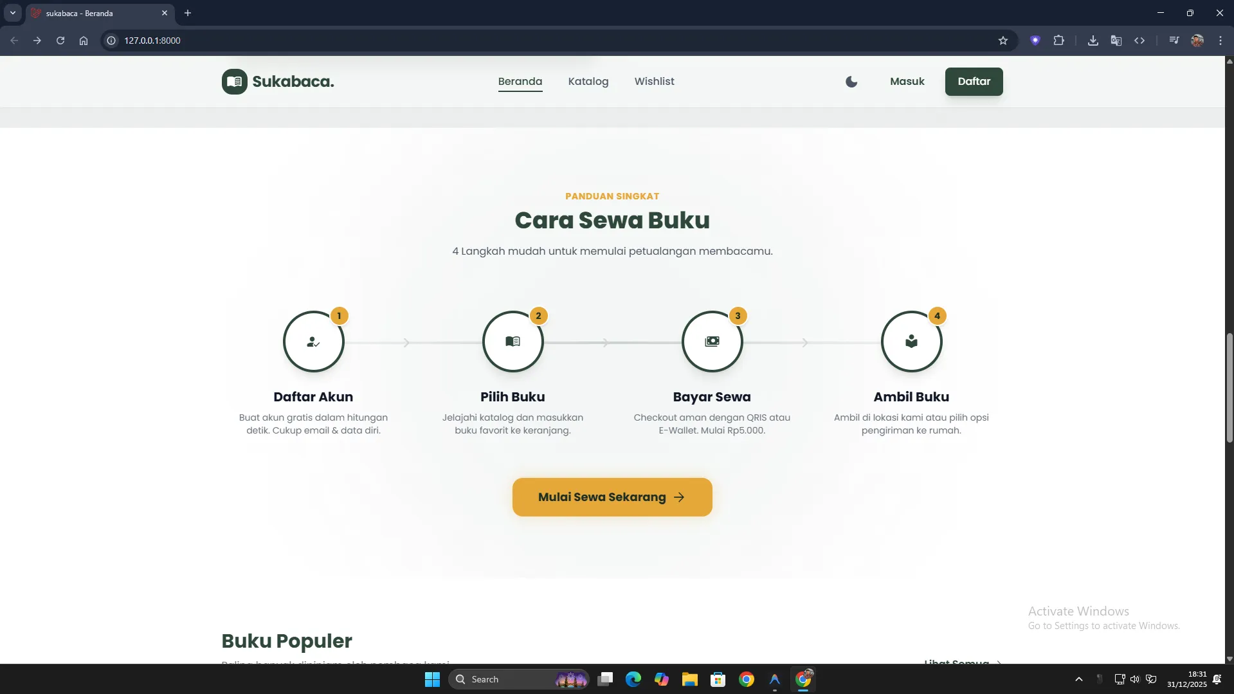The image size is (1234, 694).
Task: Click the Bayar Sewa money icon circle
Action: point(712,342)
